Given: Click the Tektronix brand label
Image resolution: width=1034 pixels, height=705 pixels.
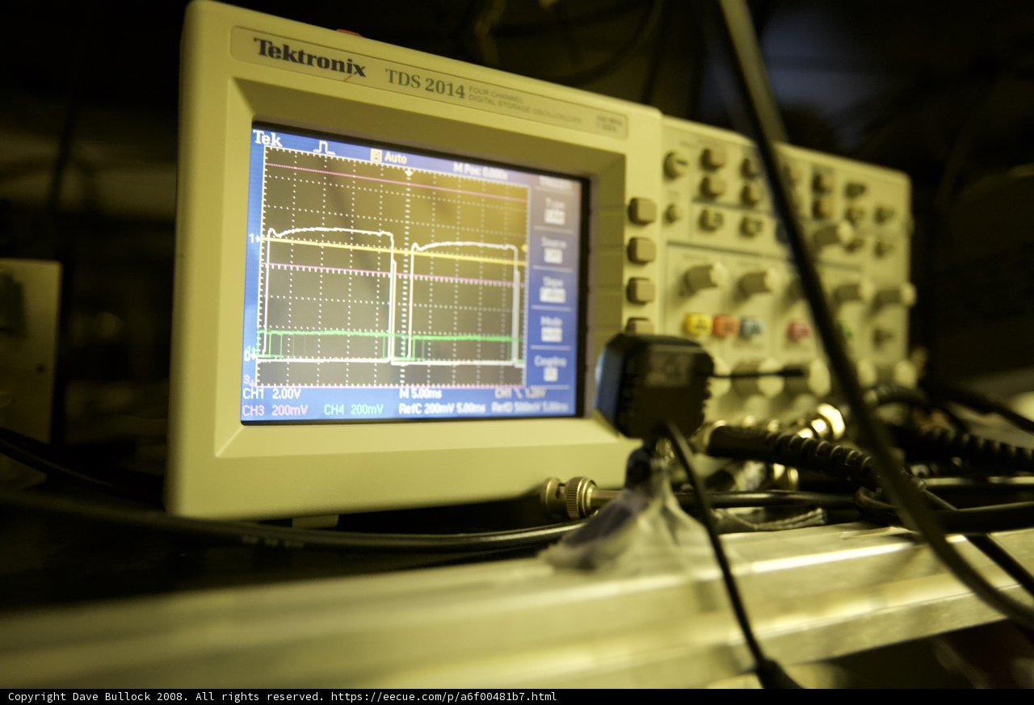Looking at the screenshot, I should point(309,57).
